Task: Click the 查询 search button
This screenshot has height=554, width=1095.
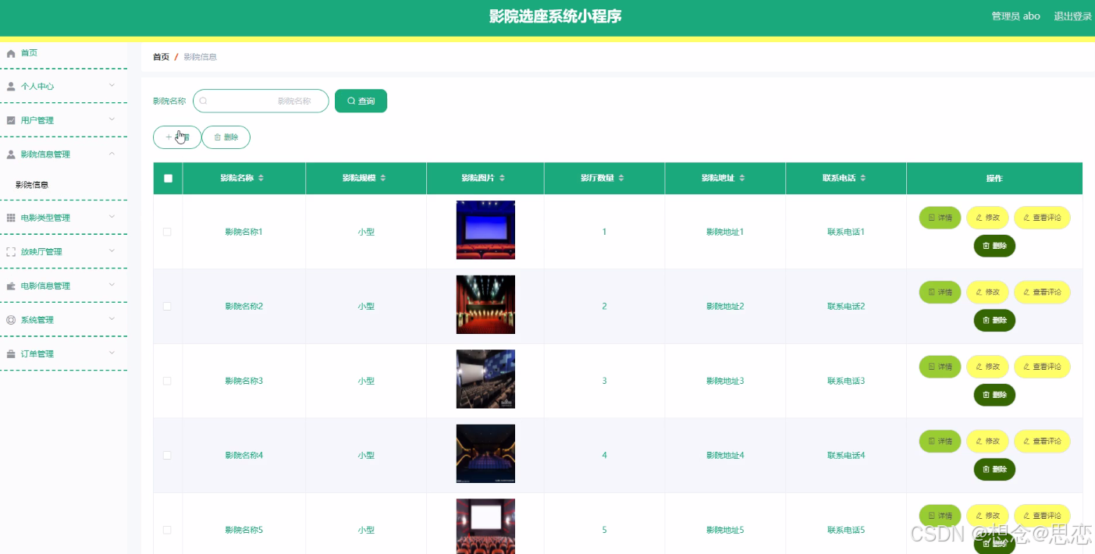Action: (x=361, y=101)
